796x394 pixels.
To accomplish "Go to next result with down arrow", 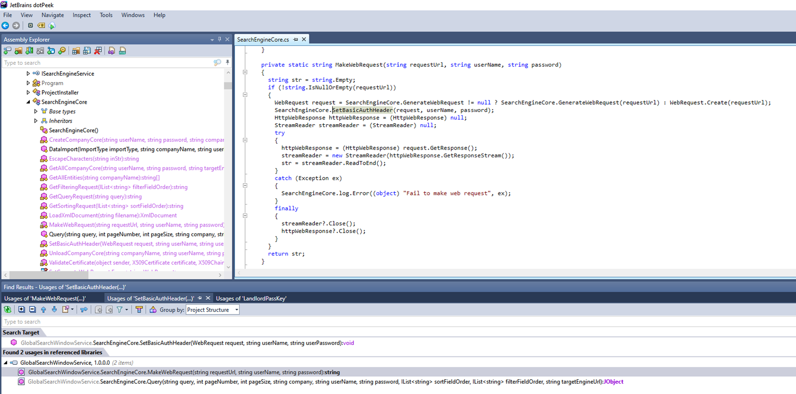I will 54,310.
